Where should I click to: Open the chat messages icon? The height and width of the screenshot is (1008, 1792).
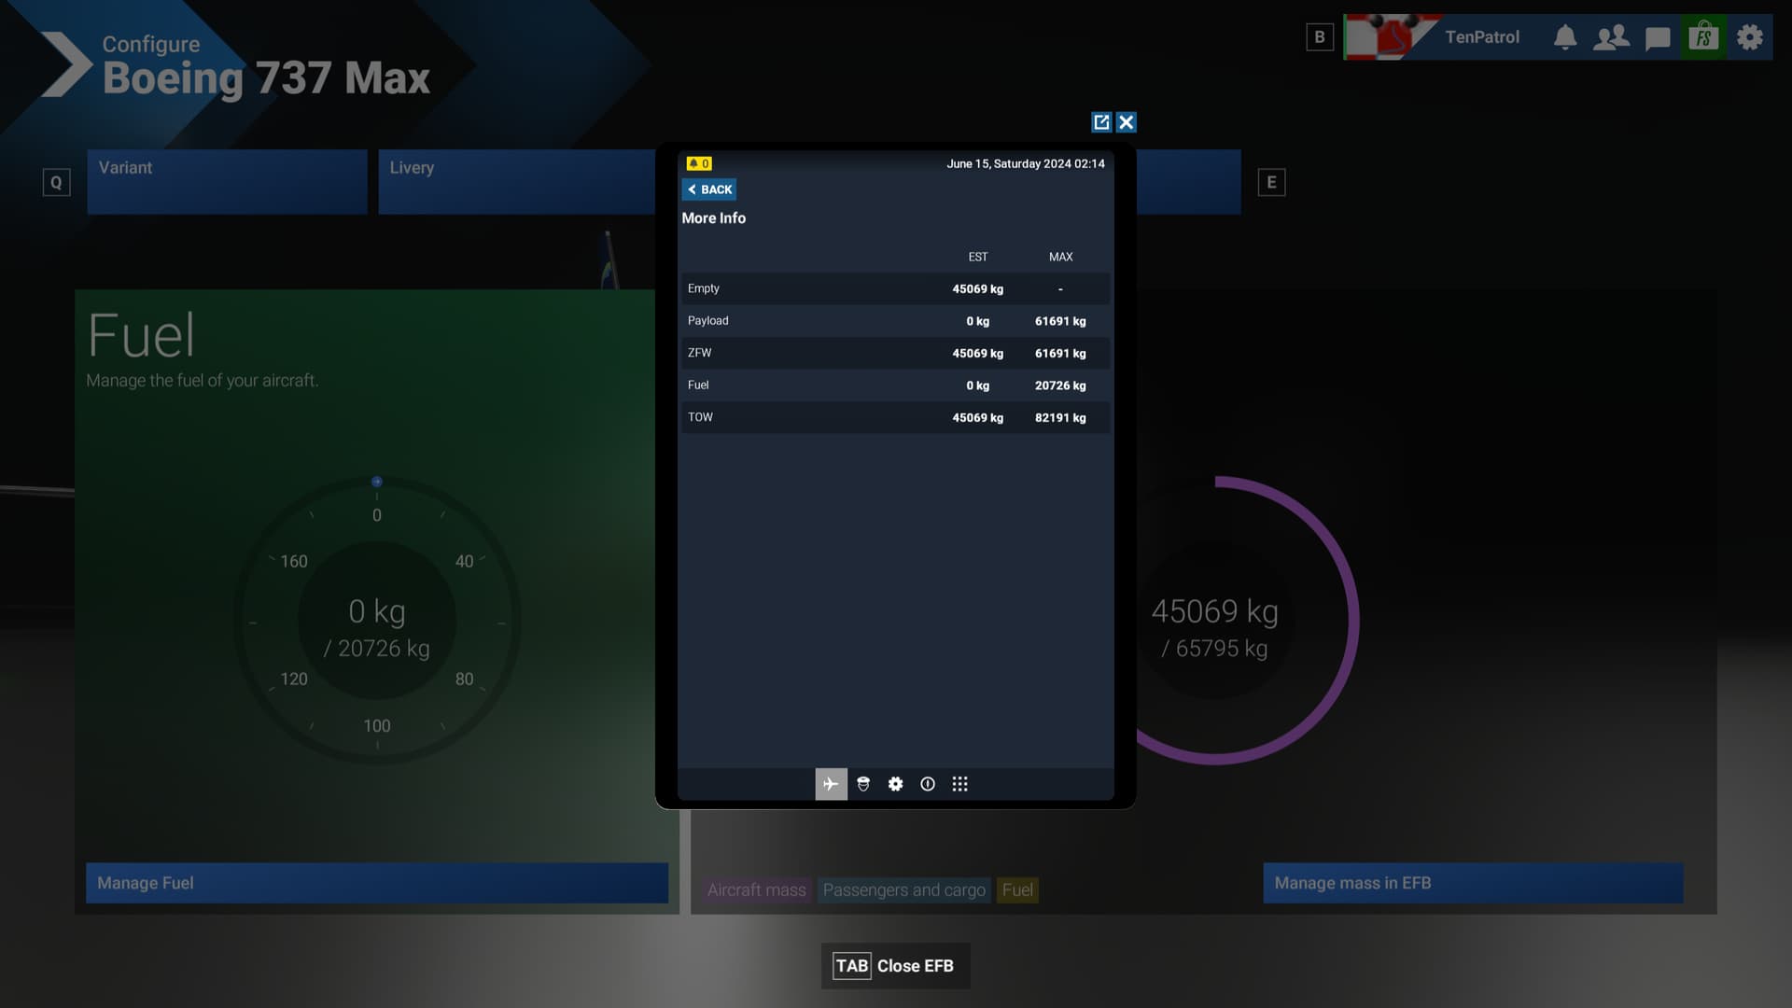click(x=1658, y=38)
